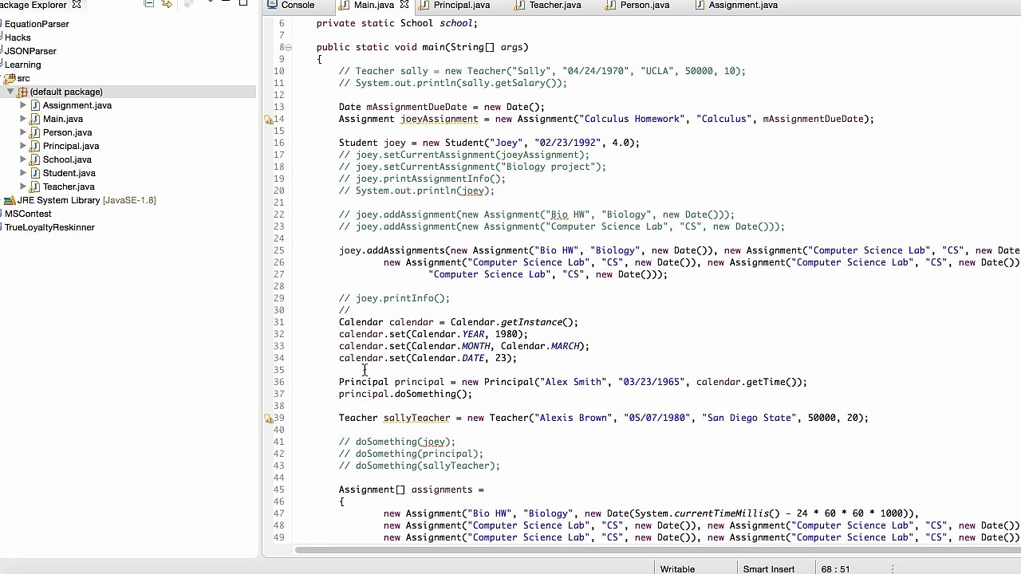Select the MSContest project
The width and height of the screenshot is (1021, 574).
tap(28, 214)
